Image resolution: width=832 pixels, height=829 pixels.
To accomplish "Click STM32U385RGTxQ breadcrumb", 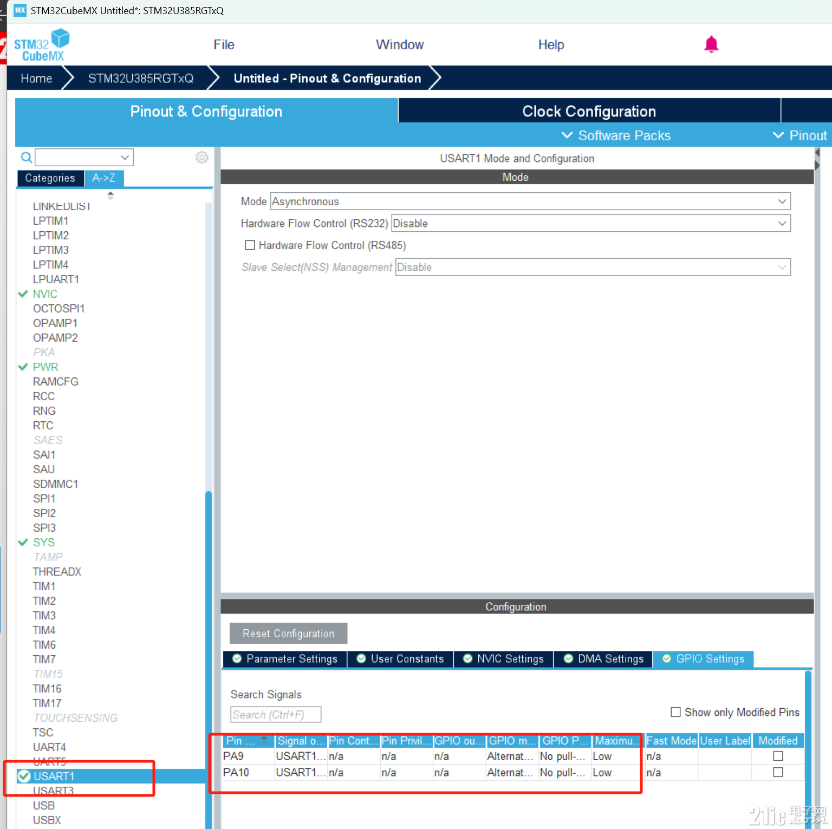I will click(141, 79).
